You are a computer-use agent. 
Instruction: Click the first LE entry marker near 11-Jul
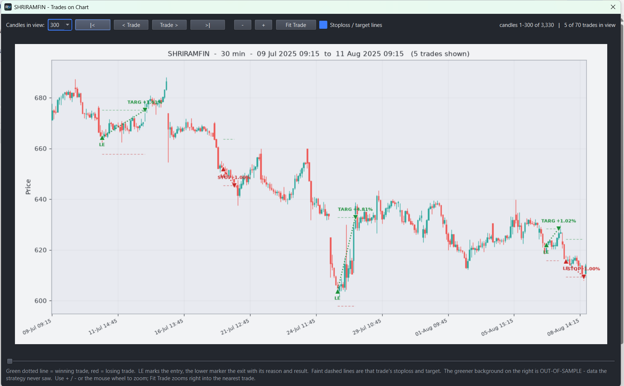102,138
